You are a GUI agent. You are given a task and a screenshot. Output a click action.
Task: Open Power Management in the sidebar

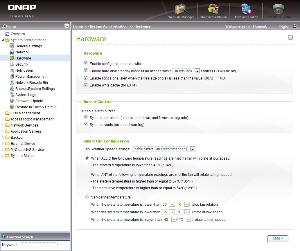click(31, 77)
